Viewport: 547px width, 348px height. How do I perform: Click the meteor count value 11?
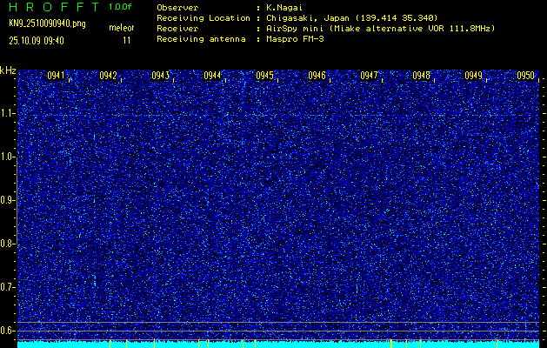pos(127,40)
